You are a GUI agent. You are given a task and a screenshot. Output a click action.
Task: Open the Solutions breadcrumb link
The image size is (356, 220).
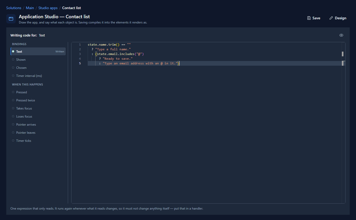point(14,8)
